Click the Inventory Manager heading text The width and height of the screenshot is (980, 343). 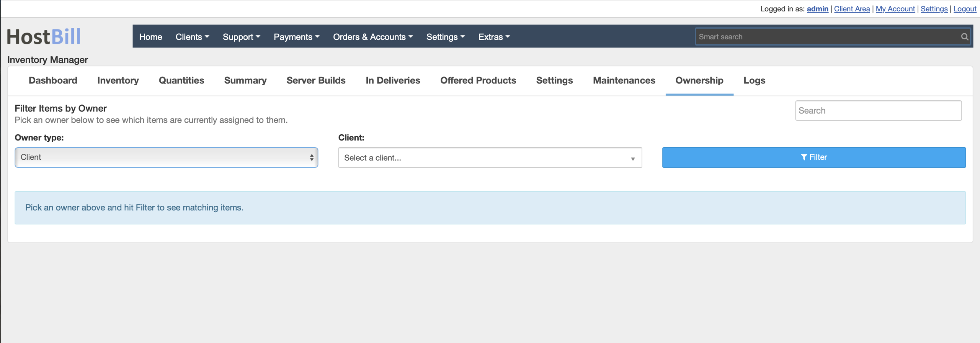[x=47, y=60]
